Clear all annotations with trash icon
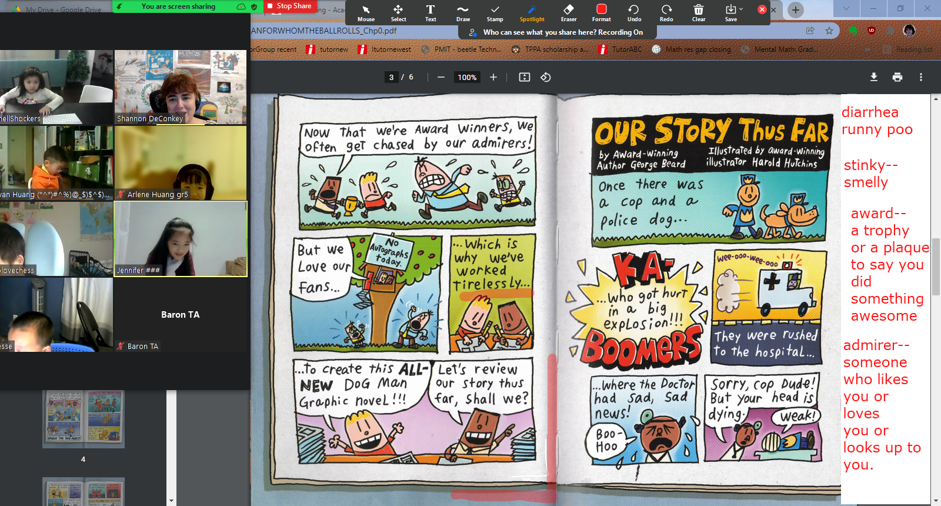 [699, 12]
